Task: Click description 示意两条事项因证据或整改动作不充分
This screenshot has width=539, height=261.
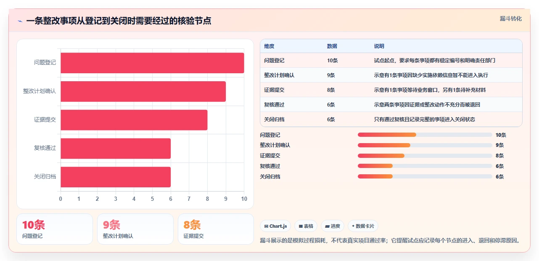Action: point(427,105)
